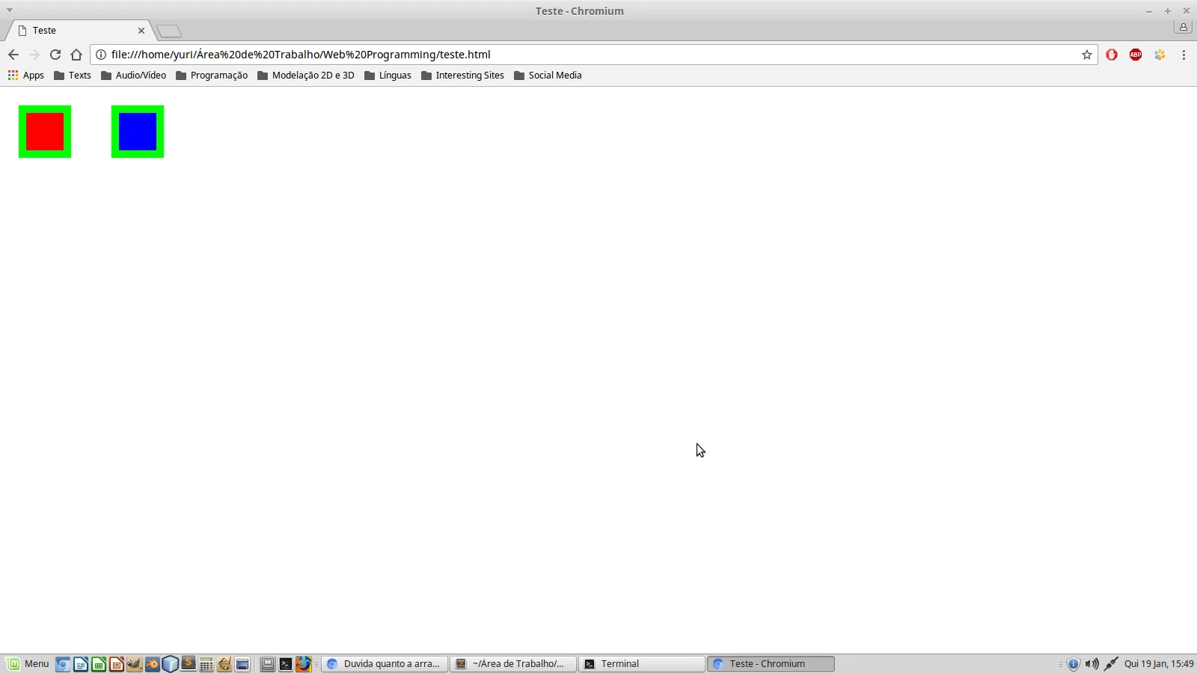1197x673 pixels.
Task: Open a new tab
Action: point(169,31)
